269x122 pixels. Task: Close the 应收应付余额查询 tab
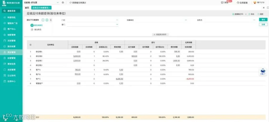50,8
